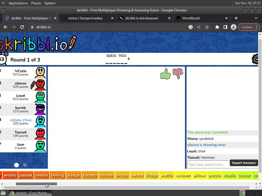Open the Places menu

click(x=36, y=3)
